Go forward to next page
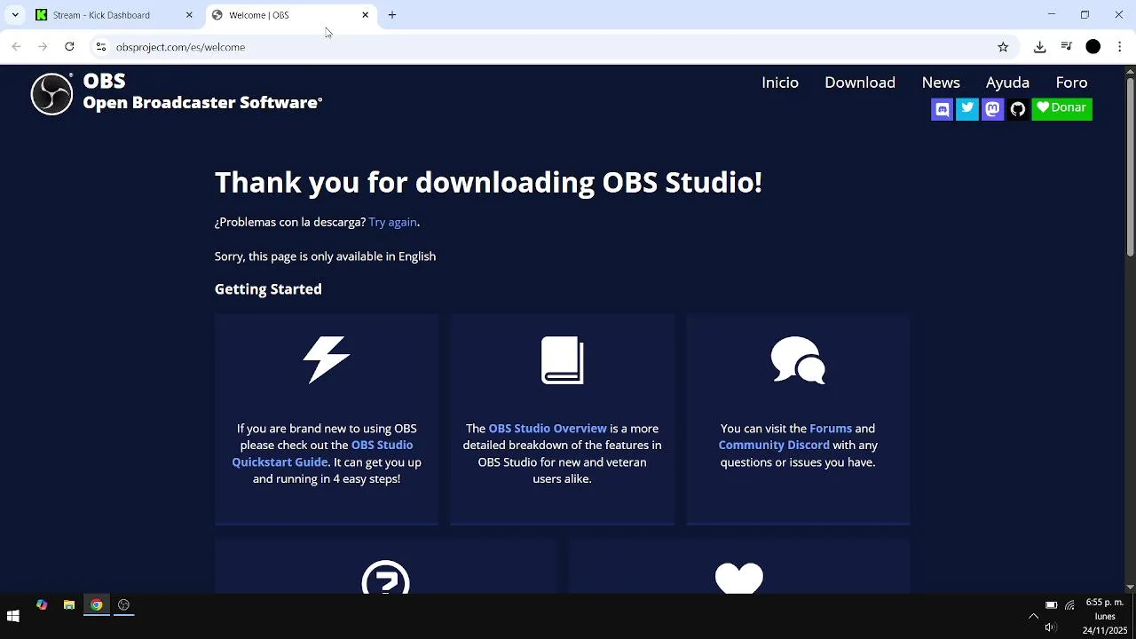This screenshot has height=639, width=1136. point(43,47)
